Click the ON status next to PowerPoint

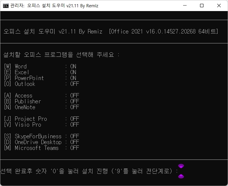click(73, 78)
